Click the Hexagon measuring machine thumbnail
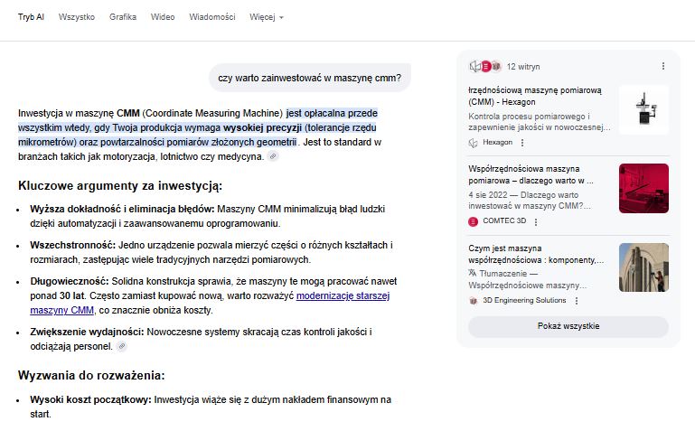This screenshot has width=695, height=431. (x=643, y=109)
